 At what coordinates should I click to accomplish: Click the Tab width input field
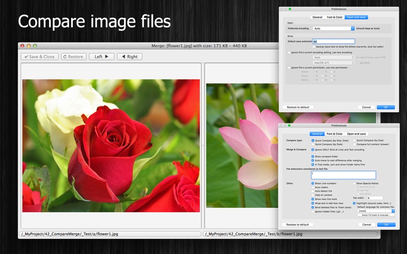[x=374, y=198]
